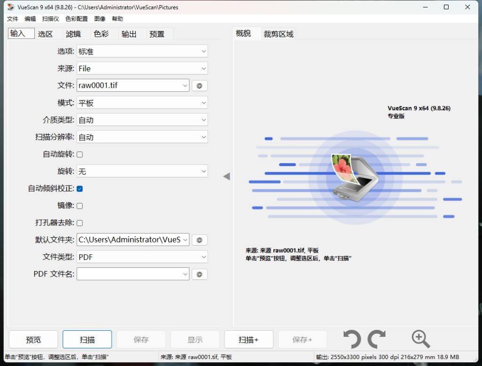The height and width of the screenshot is (366, 482).
Task: Click the 保存+ button
Action: [x=303, y=339]
